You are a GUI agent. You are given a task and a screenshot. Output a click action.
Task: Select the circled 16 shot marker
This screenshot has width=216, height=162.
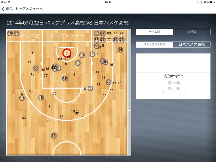point(120,49)
